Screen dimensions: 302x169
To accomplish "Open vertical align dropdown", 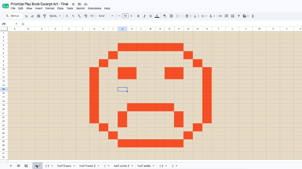I will (x=196, y=16).
